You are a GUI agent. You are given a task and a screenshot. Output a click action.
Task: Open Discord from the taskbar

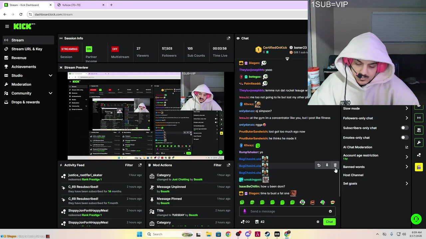pos(248,234)
